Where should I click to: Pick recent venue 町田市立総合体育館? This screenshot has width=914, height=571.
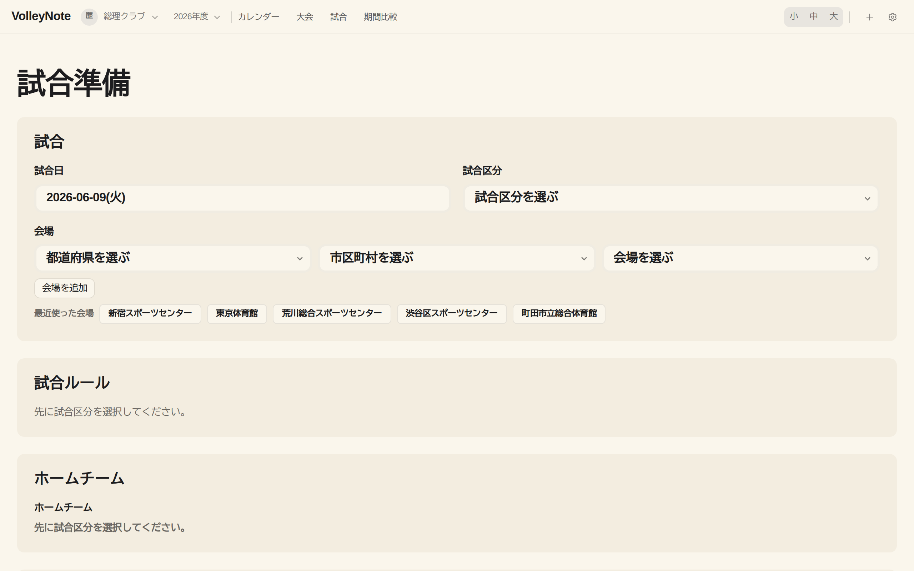(559, 313)
